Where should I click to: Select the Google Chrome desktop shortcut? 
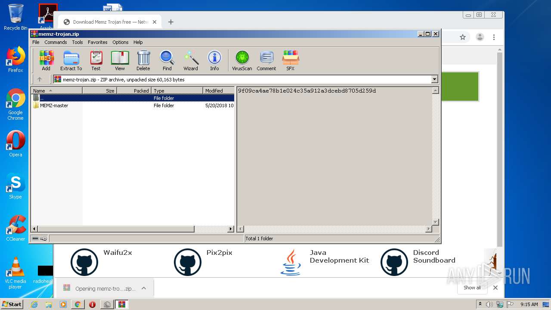(15, 105)
